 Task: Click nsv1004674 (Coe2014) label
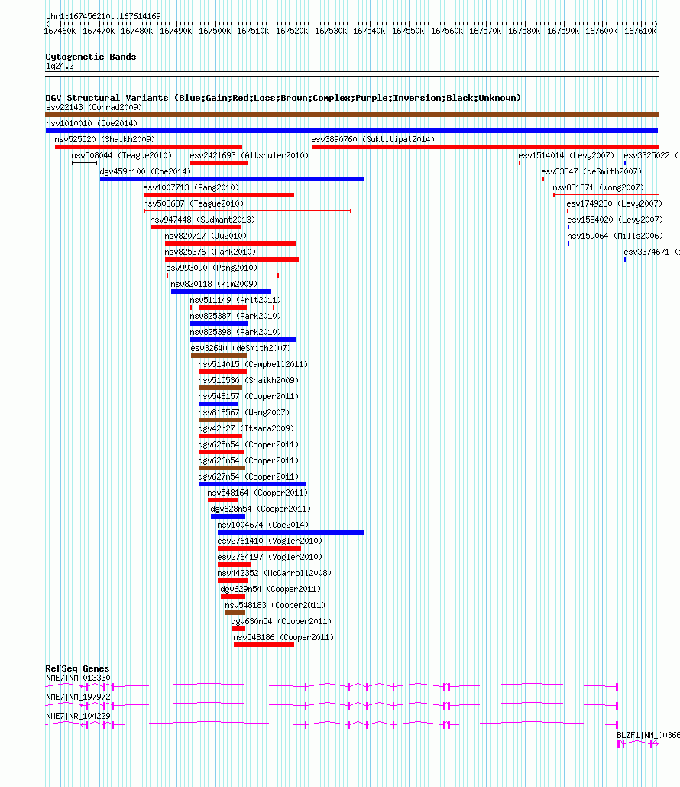(263, 525)
